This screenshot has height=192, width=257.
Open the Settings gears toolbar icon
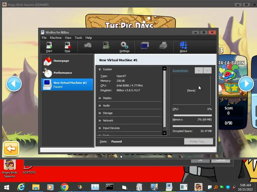124,47
